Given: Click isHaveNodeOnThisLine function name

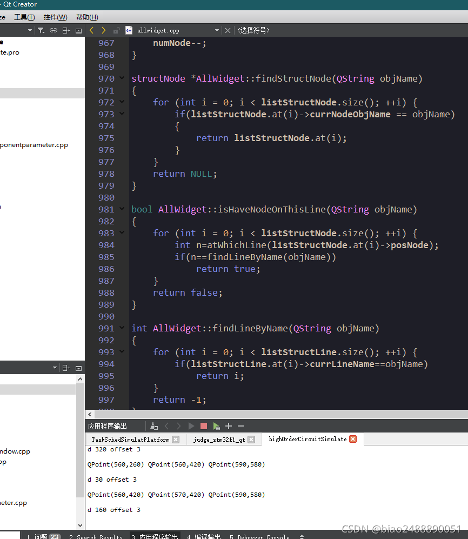Looking at the screenshot, I should tap(272, 209).
